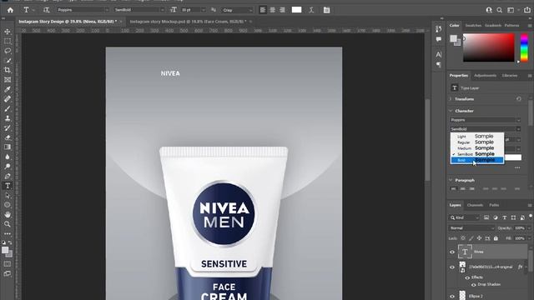Viewport: 534px width, 300px height.
Task: Select the Dodge tool
Action: 8,167
